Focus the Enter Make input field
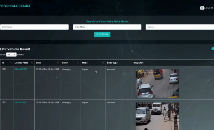Viewport: 214px width, 130px height. click(x=107, y=27)
